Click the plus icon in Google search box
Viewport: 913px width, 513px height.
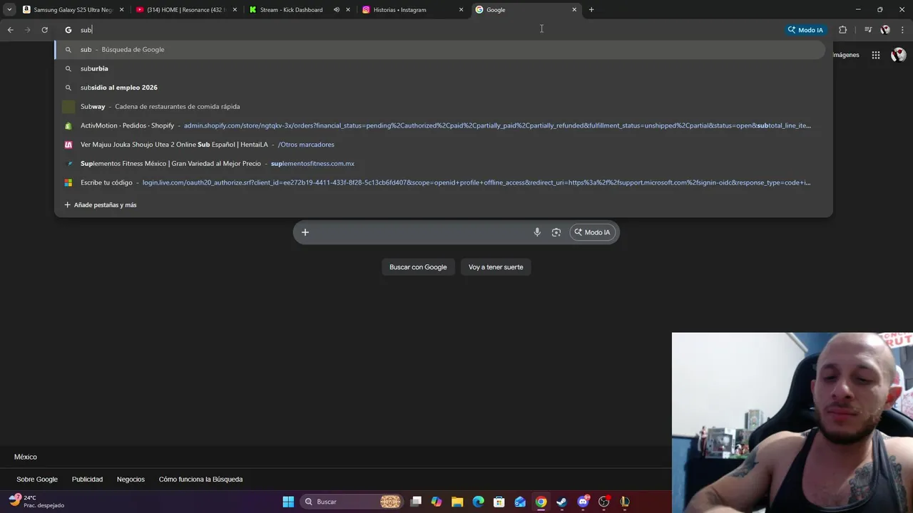(305, 232)
